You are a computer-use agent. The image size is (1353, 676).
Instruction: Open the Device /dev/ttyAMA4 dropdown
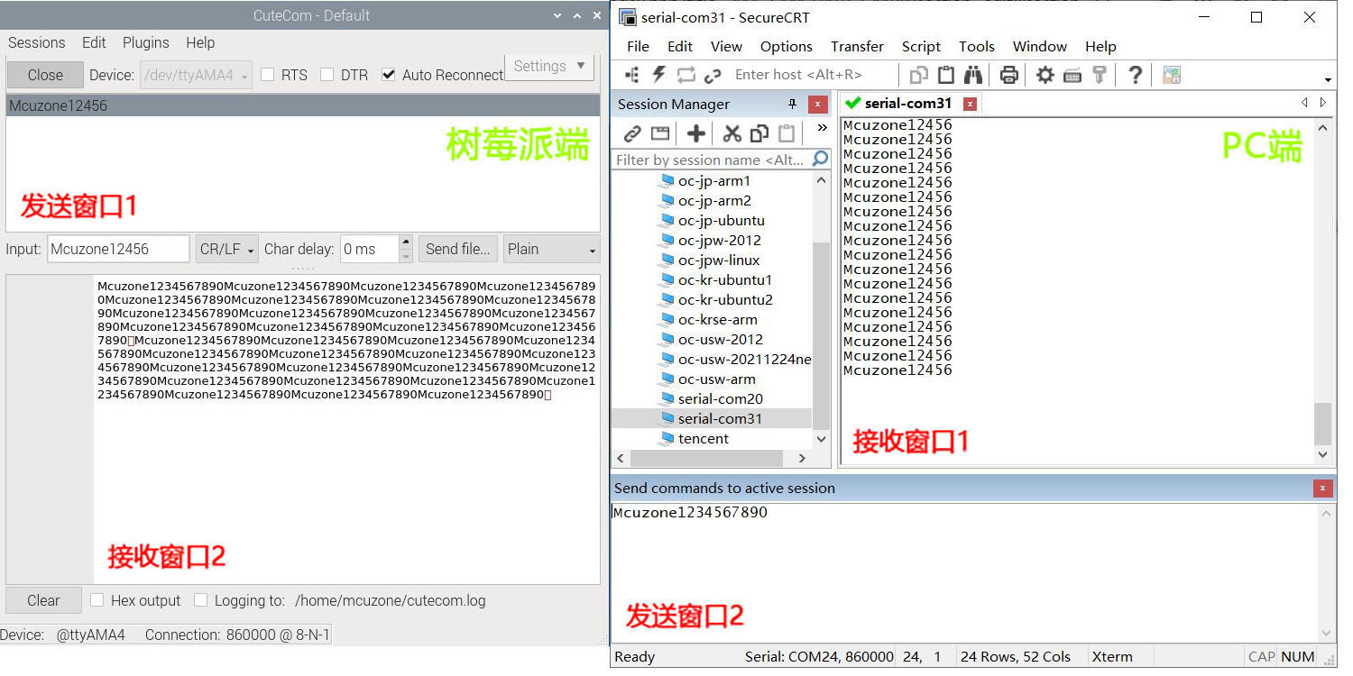[195, 75]
